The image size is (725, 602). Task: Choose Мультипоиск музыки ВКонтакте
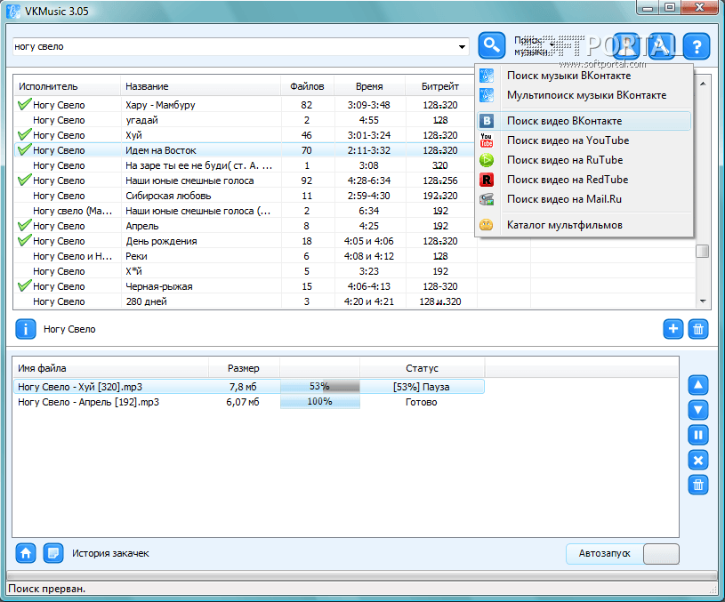[x=584, y=95]
